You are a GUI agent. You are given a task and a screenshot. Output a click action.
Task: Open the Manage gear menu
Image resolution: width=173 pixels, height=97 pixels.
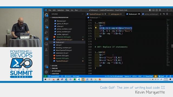46,72
